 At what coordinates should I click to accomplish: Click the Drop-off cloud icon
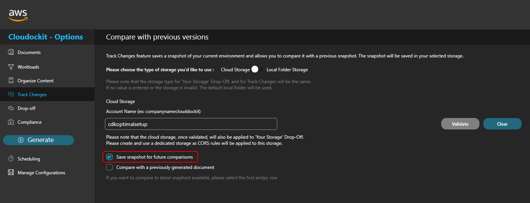click(x=11, y=108)
